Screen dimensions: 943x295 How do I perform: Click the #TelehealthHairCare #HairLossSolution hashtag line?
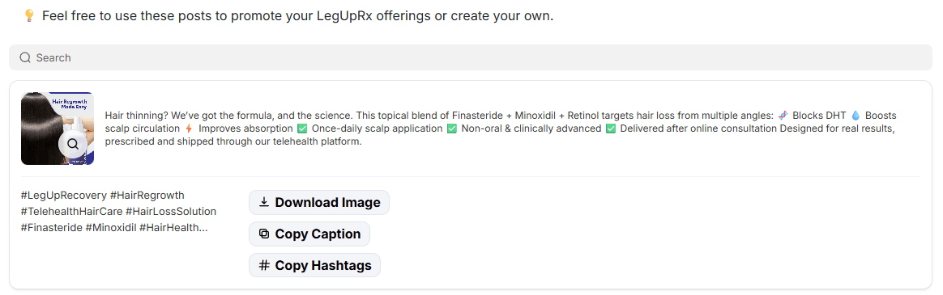(x=118, y=212)
